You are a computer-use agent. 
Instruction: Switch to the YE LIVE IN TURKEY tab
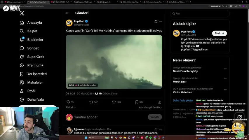61,2
